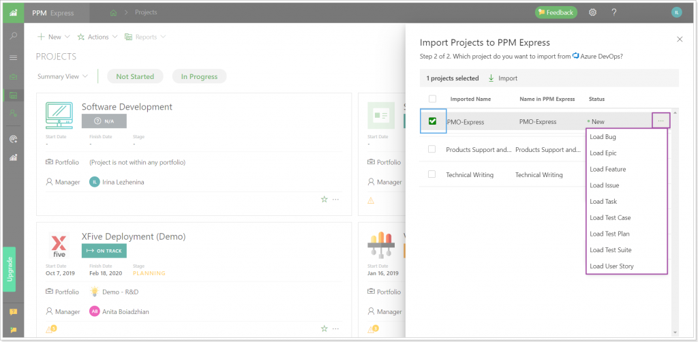Screen dimensions: 698x342
Task: Open the Resources person icon in the left sidebar
Action: [14, 113]
